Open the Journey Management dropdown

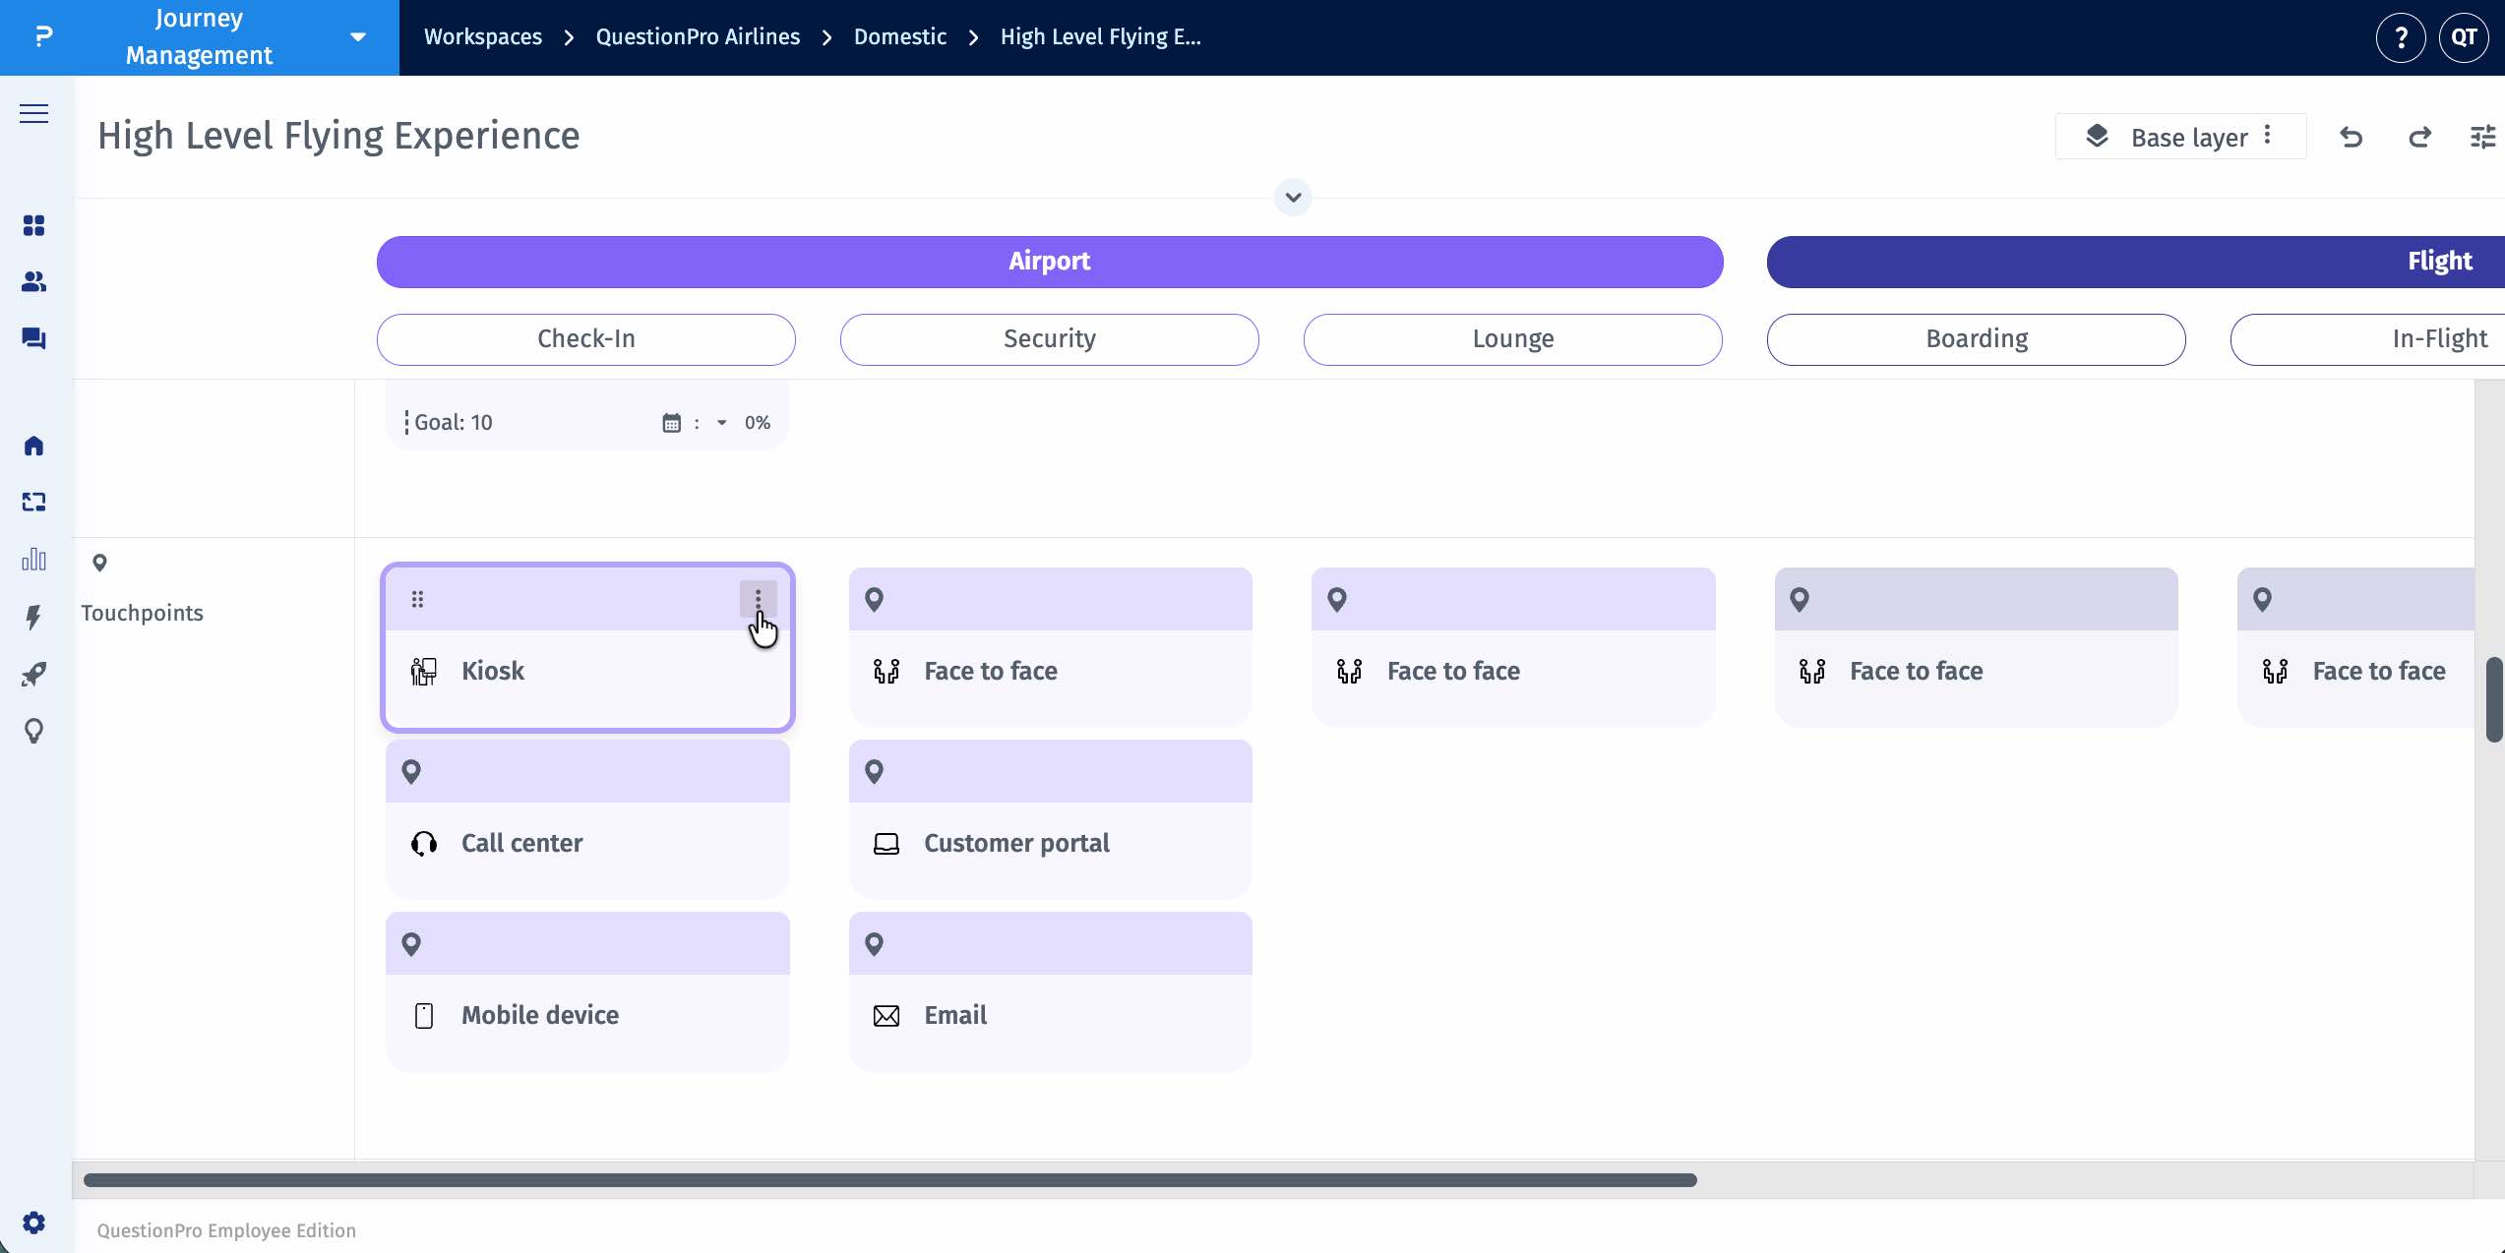point(357,36)
